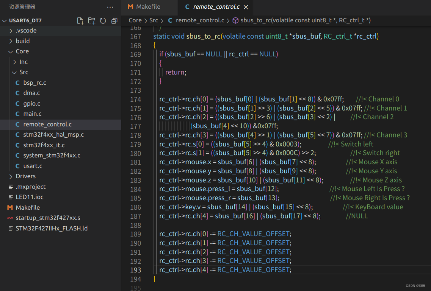431x291 pixels.
Task: Click the '//NULL' comment on line 187
Action: coord(356,216)
